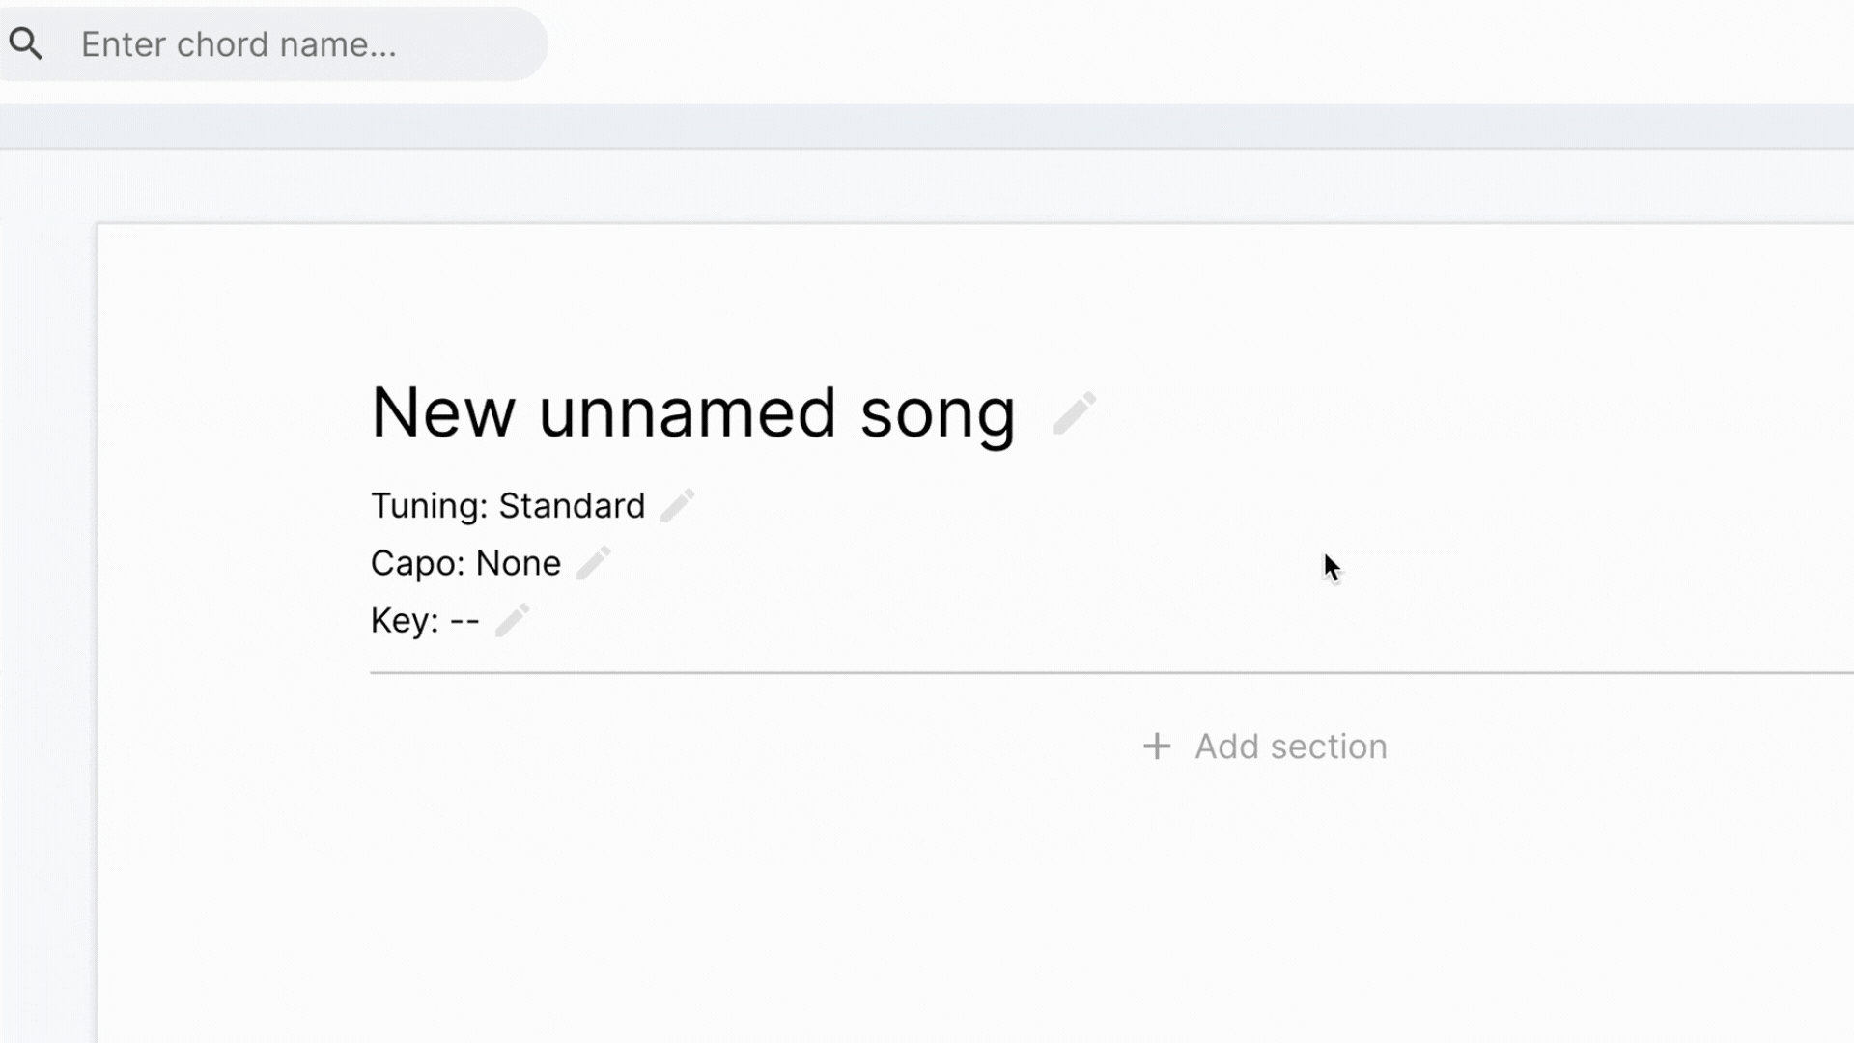Viewport: 1854px width, 1043px height.
Task: Select the Standard tuning value
Action: pyautogui.click(x=572, y=506)
